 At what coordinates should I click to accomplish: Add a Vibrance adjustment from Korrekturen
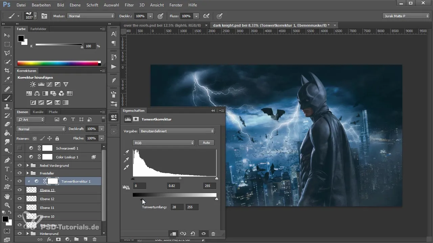click(x=66, y=84)
